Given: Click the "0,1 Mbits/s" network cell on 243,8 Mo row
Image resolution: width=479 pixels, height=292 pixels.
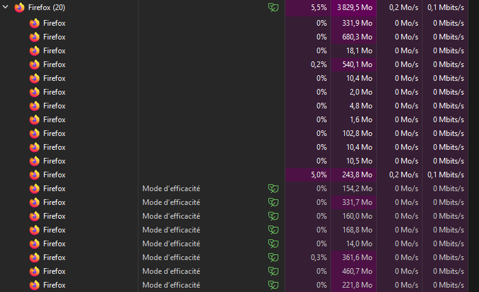Looking at the screenshot, I should (x=445, y=175).
